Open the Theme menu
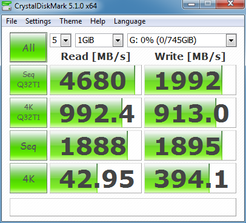246x223 pixels. [71, 21]
